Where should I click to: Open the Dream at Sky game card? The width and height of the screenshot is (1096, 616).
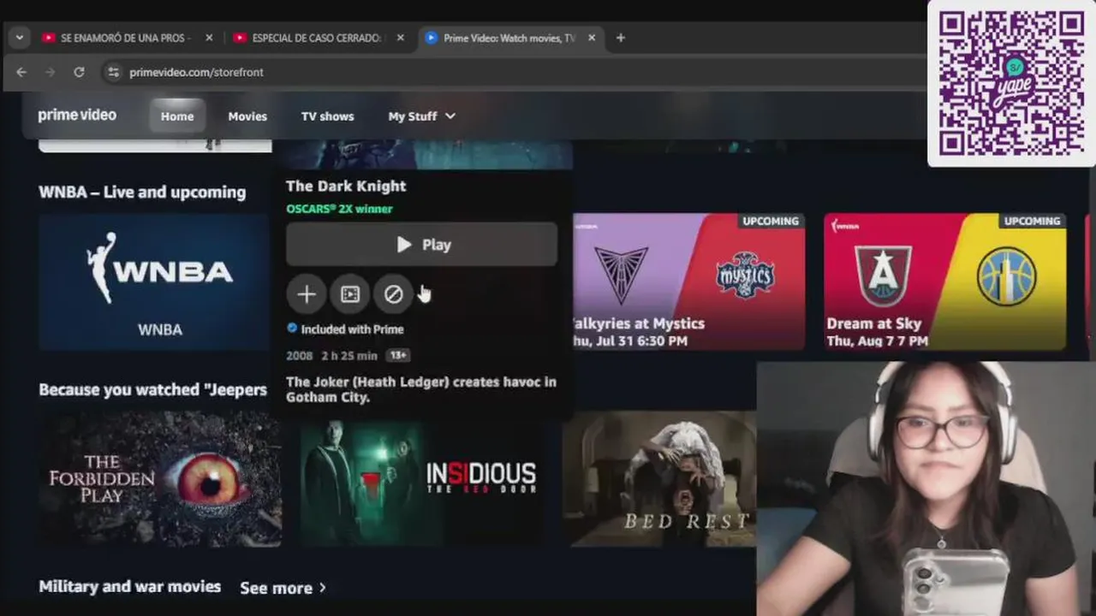pos(945,281)
